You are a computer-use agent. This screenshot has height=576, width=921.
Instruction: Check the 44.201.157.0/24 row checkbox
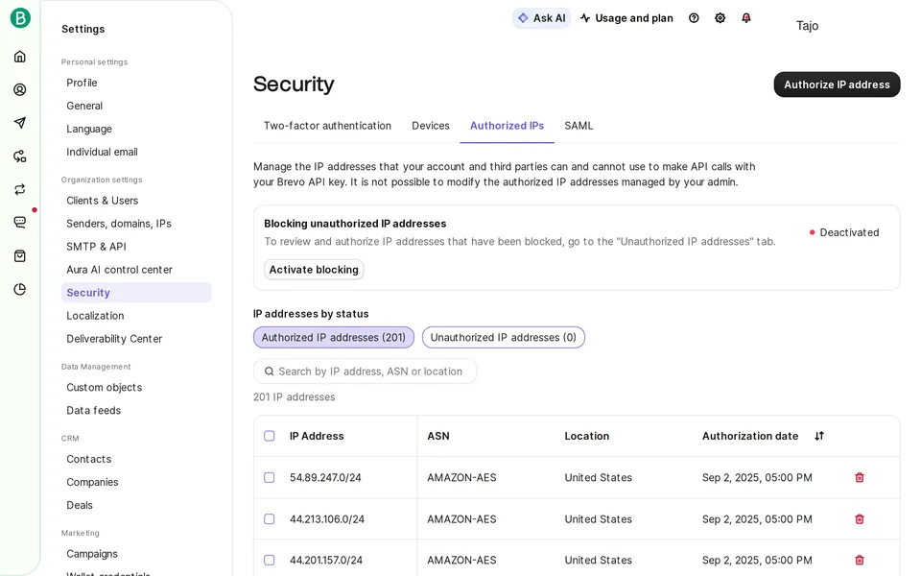[269, 560]
